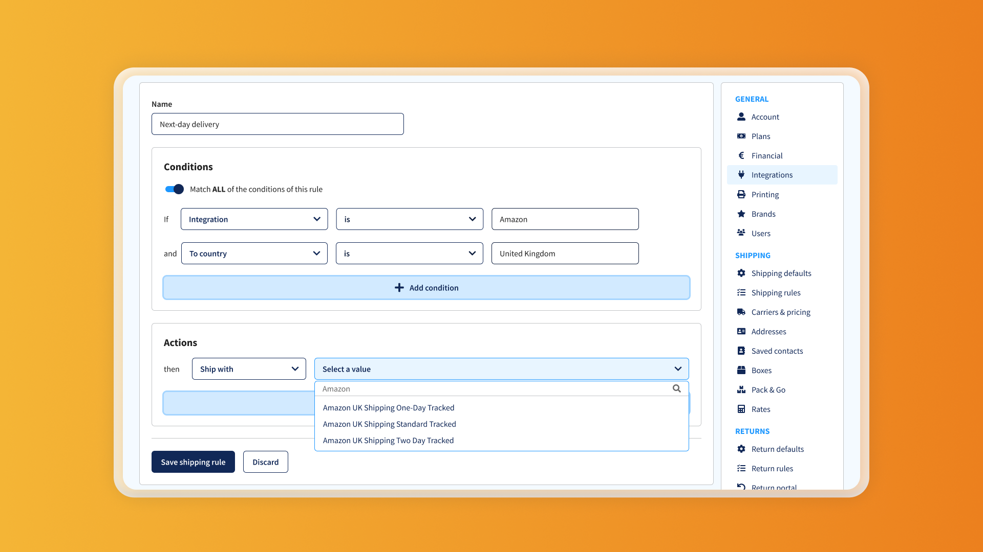Toggle the Match ALL conditions switch
This screenshot has width=983, height=552.
(x=174, y=189)
